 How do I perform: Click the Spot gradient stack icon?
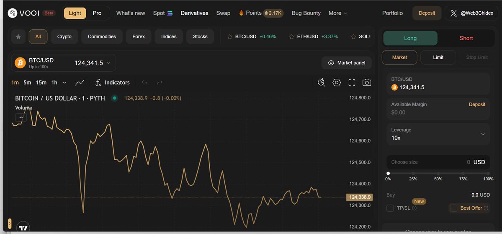(170, 13)
